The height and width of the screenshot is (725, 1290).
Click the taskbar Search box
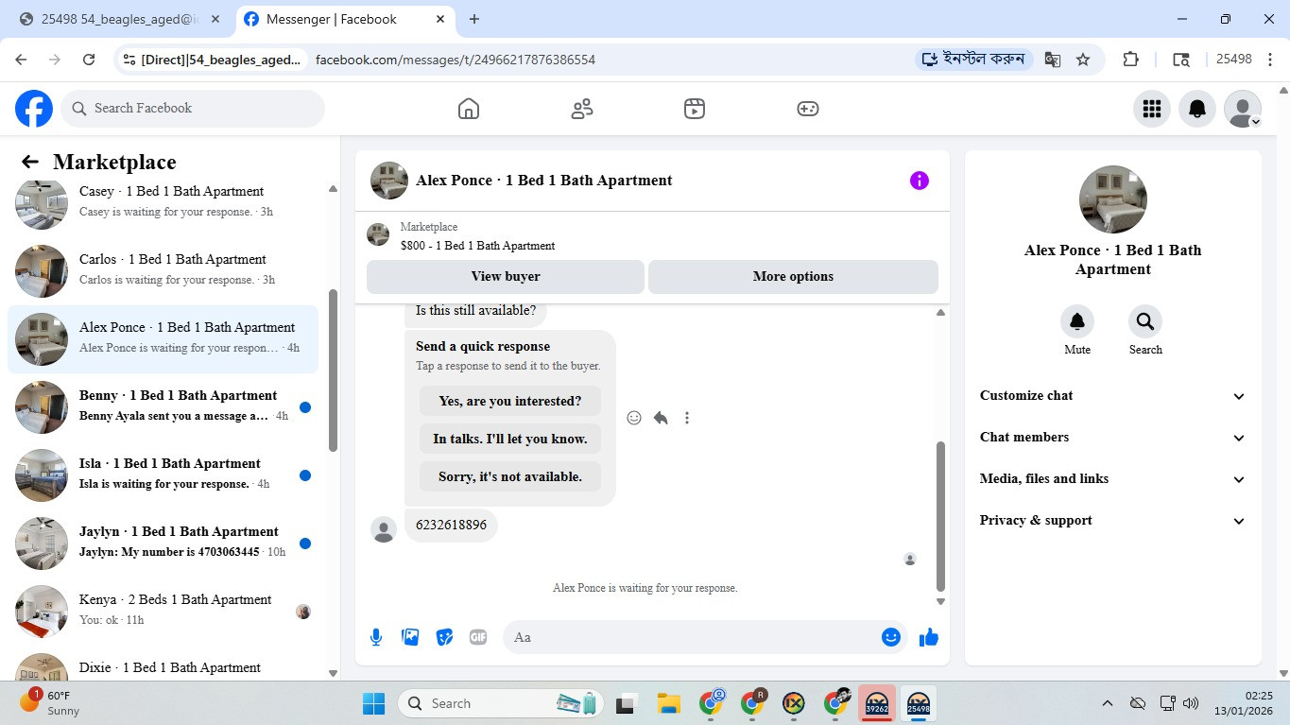(x=503, y=703)
